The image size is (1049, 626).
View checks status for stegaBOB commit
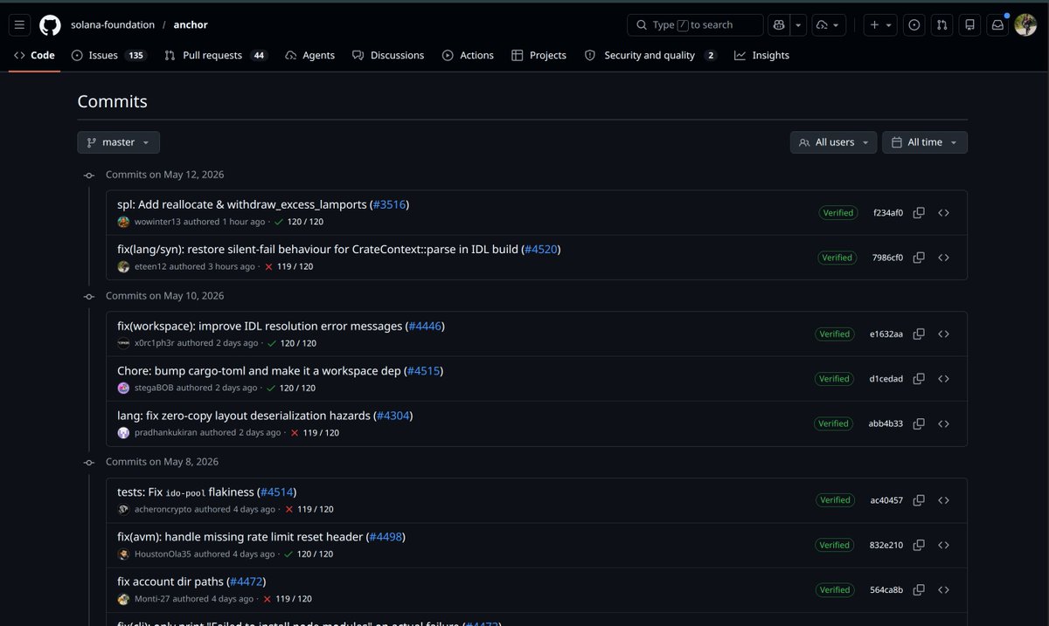(291, 388)
